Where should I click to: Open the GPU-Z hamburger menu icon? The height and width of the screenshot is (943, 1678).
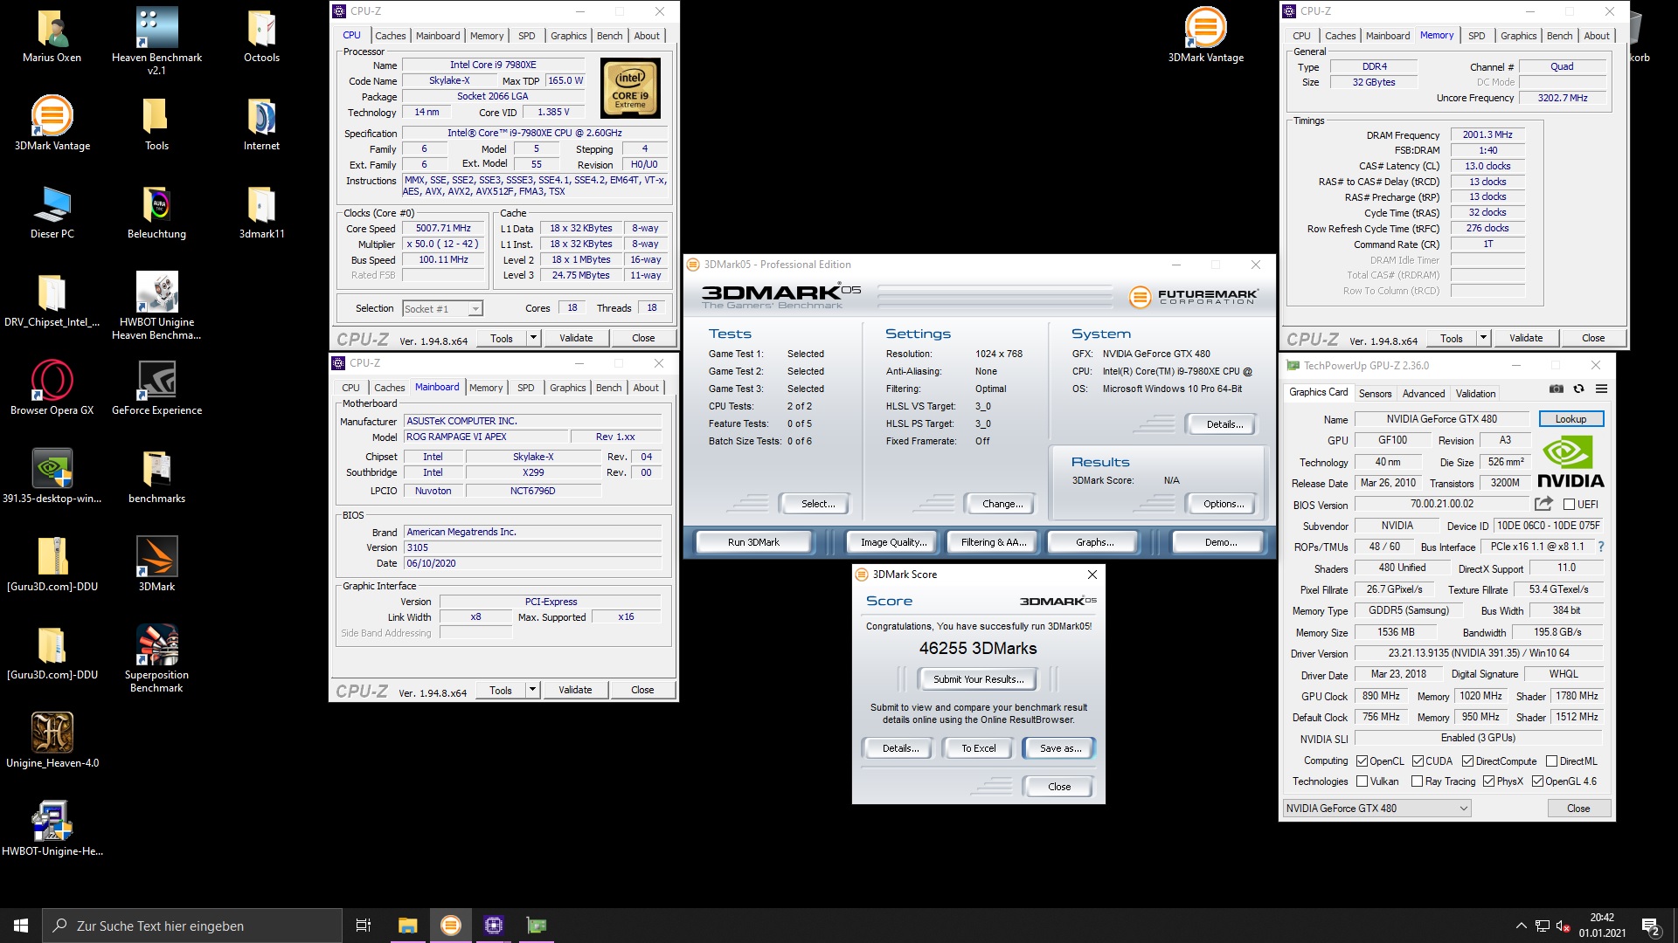1601,389
